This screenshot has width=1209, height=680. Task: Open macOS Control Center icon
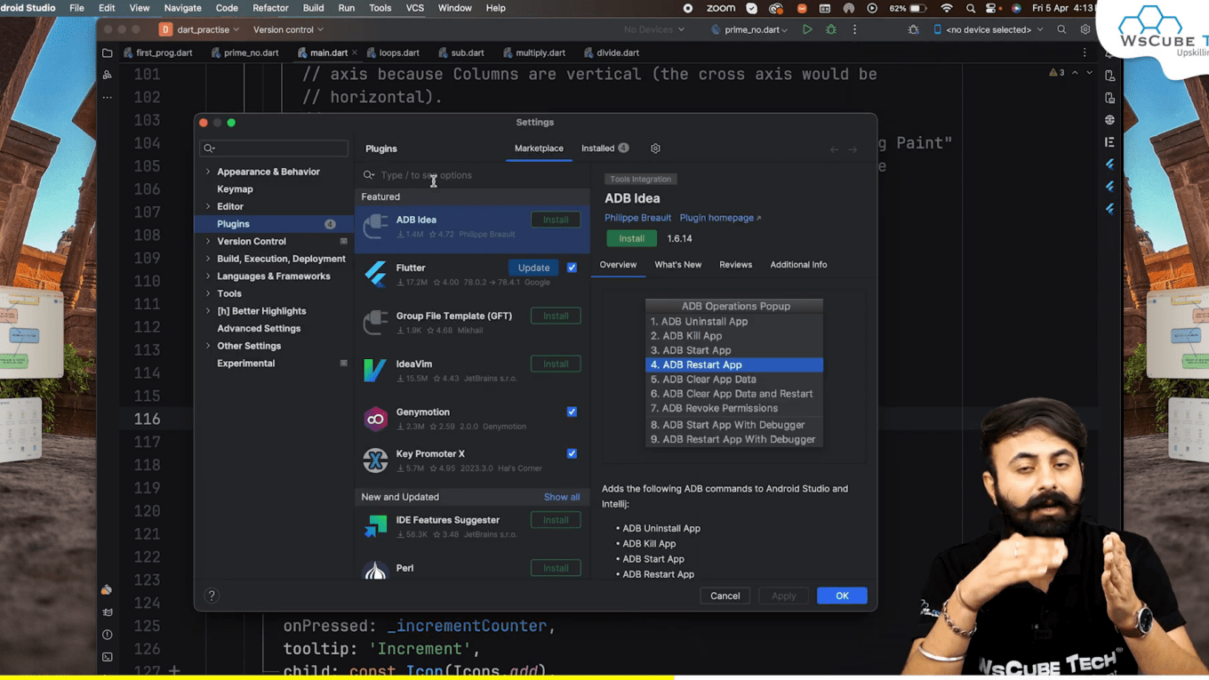coord(992,8)
